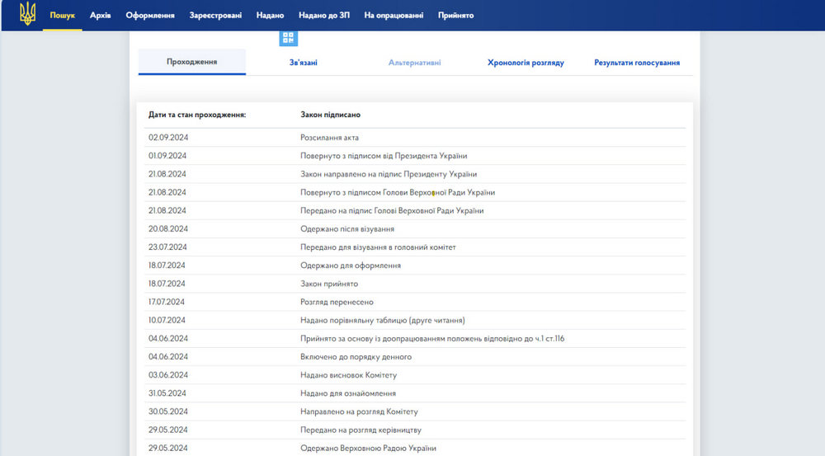The image size is (825, 456).
Task: Click Надано висновок Комітету row
Action: pyautogui.click(x=350, y=375)
